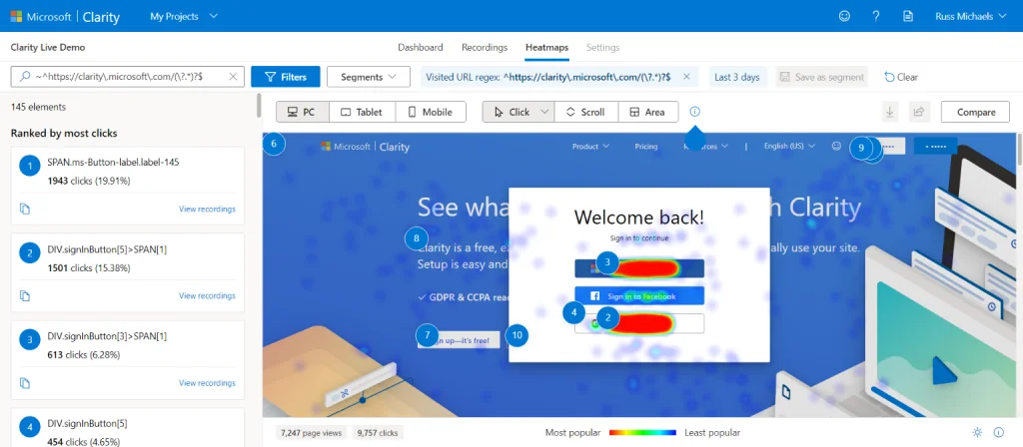Open the documentation page icon in header
The image size is (1023, 447).
pyautogui.click(x=907, y=16)
